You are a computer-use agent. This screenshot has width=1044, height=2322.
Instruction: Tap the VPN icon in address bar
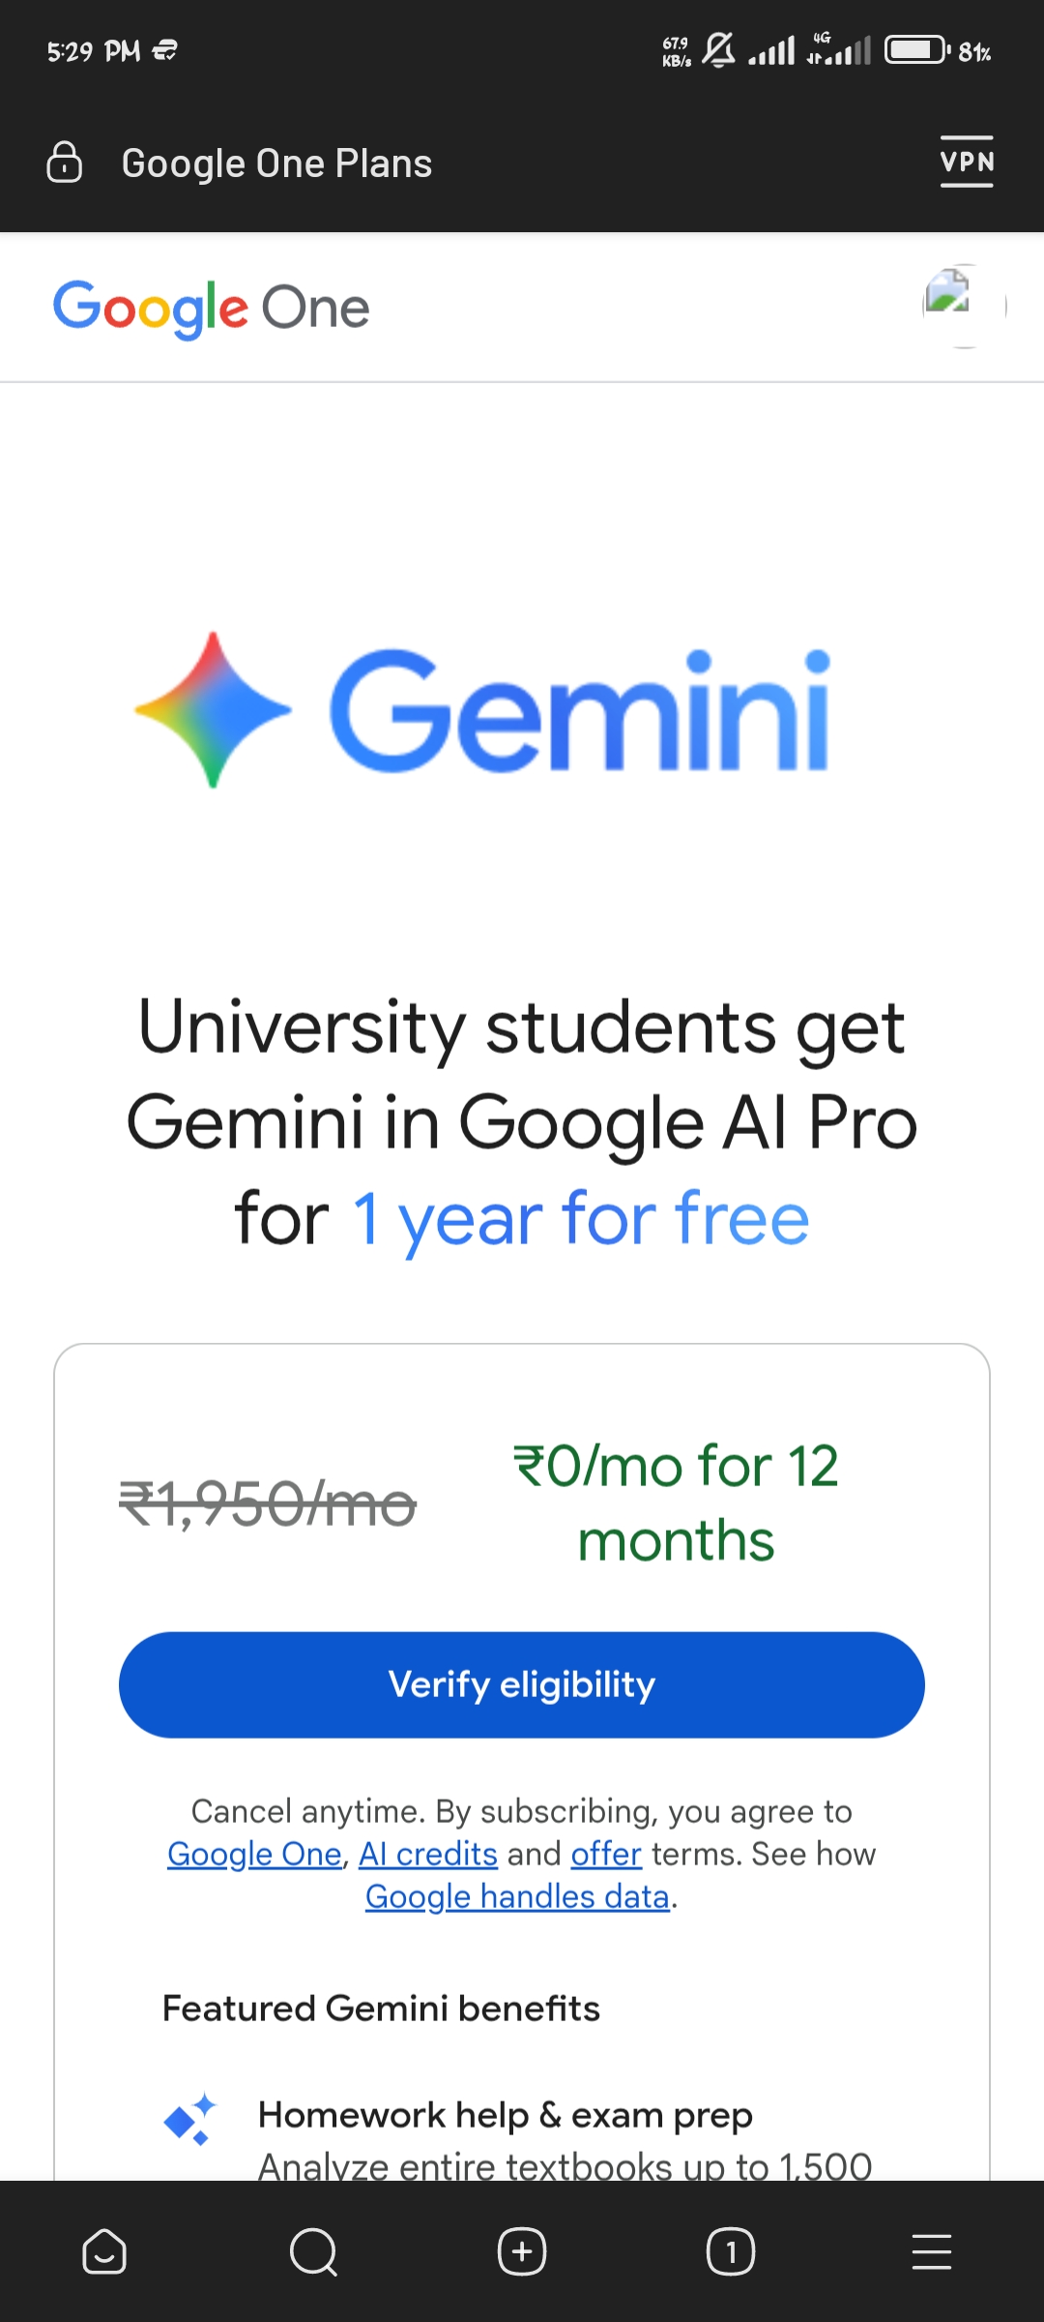pyautogui.click(x=967, y=162)
